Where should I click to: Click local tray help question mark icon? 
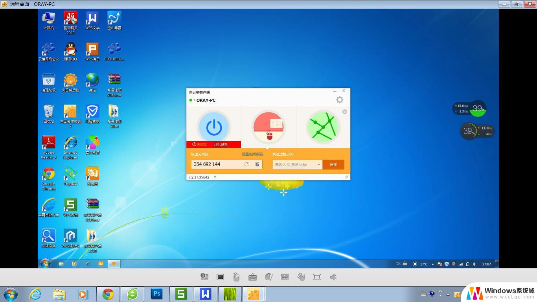click(432, 293)
